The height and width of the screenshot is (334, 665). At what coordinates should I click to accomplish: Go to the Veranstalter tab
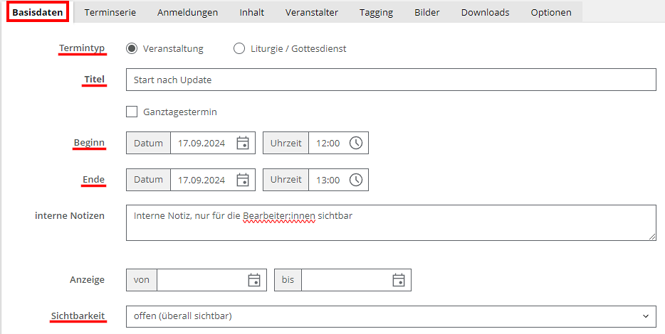click(x=312, y=12)
